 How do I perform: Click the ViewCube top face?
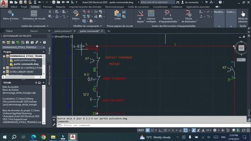[x=241, y=48]
